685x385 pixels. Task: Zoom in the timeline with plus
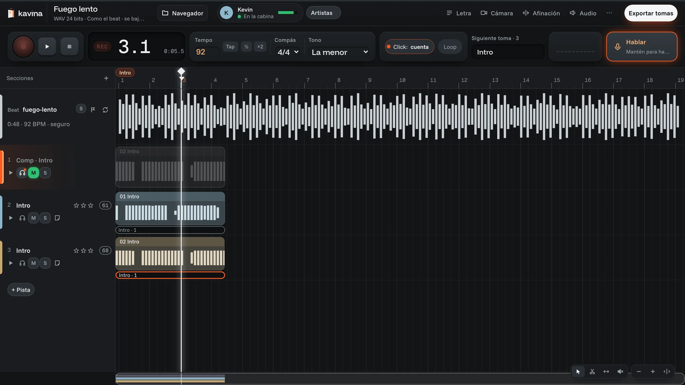click(653, 372)
